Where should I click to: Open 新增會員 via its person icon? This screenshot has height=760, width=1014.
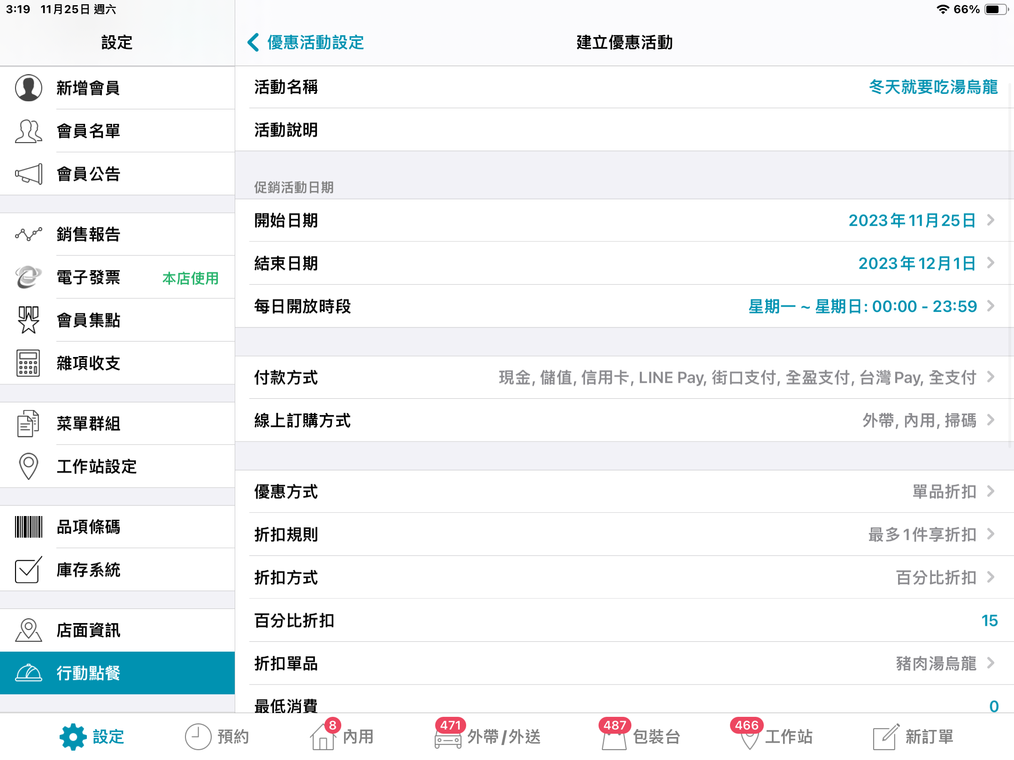tap(29, 88)
